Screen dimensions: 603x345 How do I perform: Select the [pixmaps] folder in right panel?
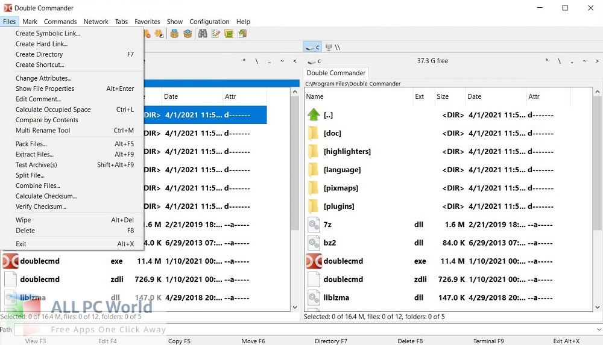(x=341, y=188)
